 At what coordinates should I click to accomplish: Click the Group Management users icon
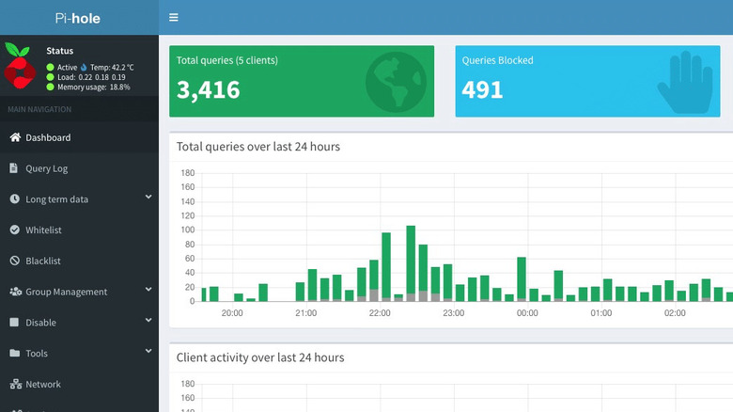15,292
